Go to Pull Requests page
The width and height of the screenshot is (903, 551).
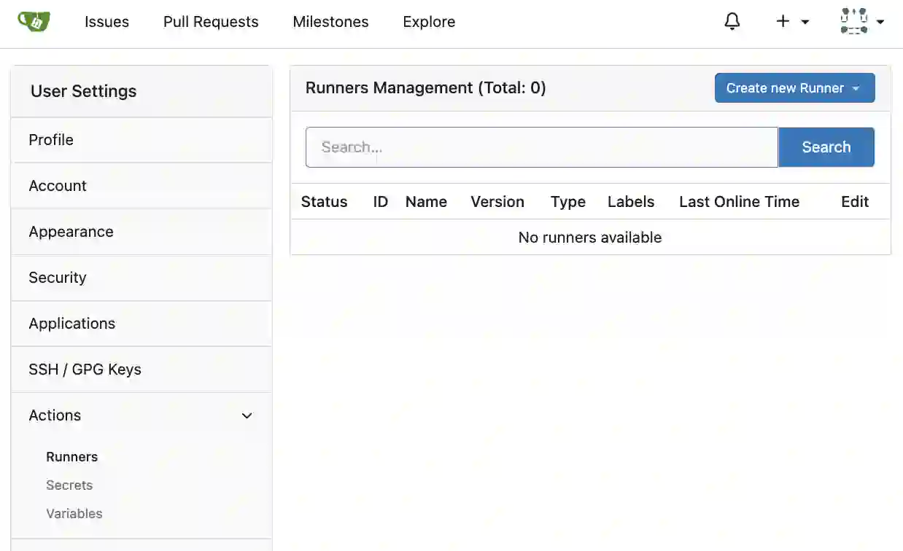pos(211,22)
